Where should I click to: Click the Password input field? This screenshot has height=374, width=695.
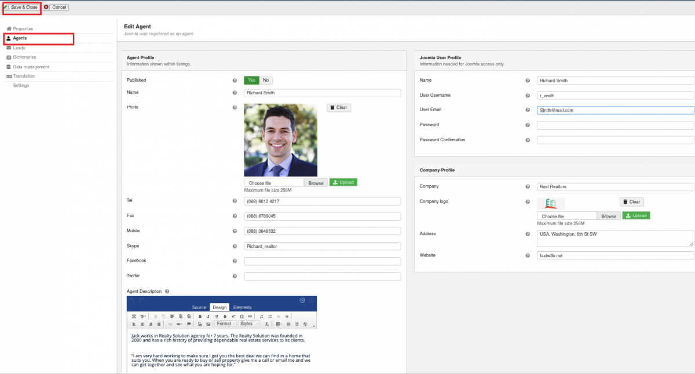[615, 125]
